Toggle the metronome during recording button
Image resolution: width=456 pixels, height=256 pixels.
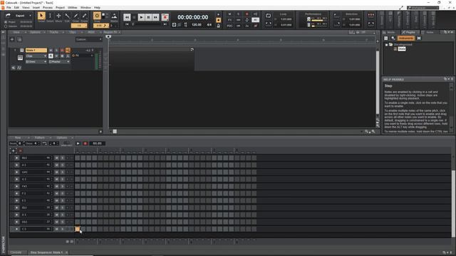tap(219, 20)
